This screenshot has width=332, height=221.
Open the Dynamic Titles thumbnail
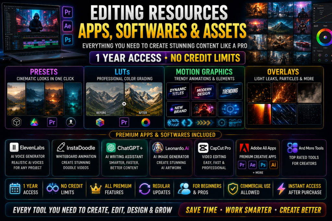click(178, 91)
